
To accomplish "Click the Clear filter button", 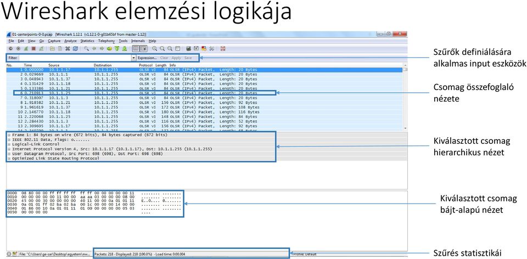I will point(164,58).
